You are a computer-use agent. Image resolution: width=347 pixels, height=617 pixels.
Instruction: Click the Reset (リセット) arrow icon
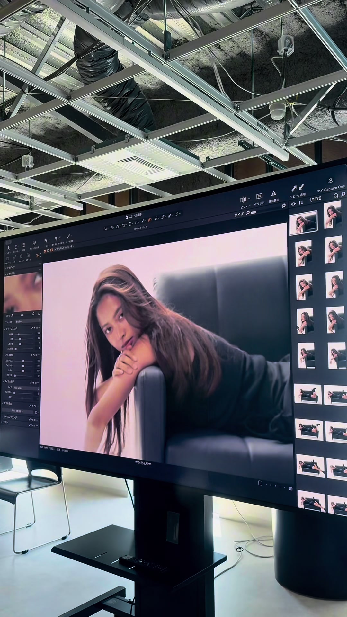[46, 240]
